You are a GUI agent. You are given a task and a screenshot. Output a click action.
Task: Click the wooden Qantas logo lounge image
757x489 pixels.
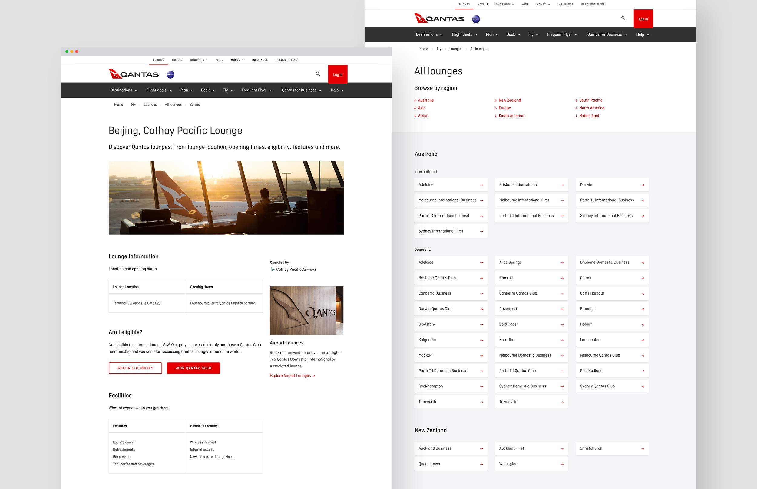(x=306, y=311)
